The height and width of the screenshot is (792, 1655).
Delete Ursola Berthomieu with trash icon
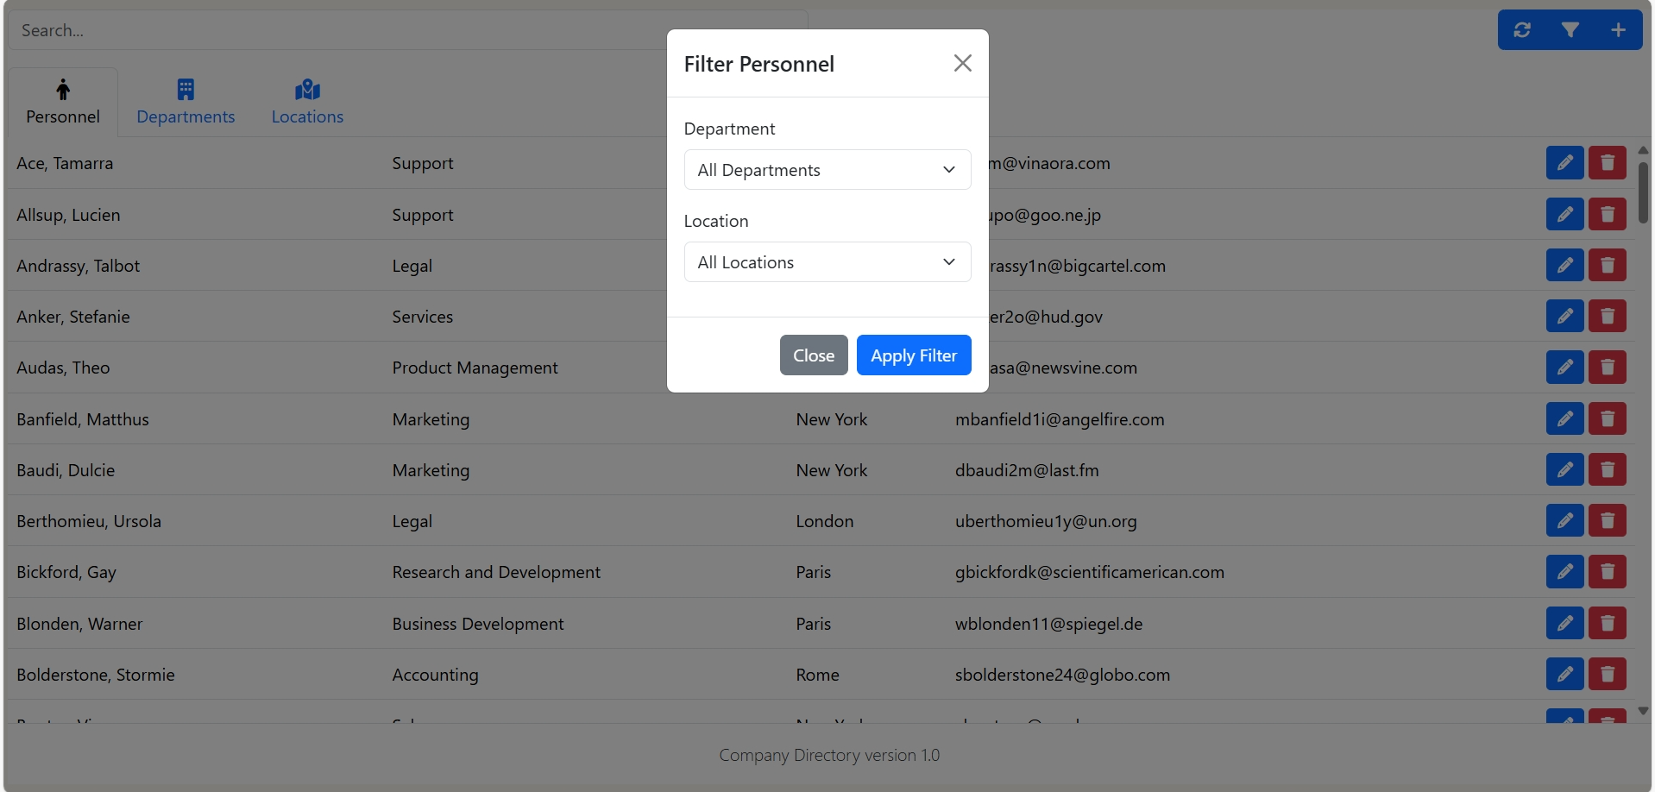[x=1607, y=521]
